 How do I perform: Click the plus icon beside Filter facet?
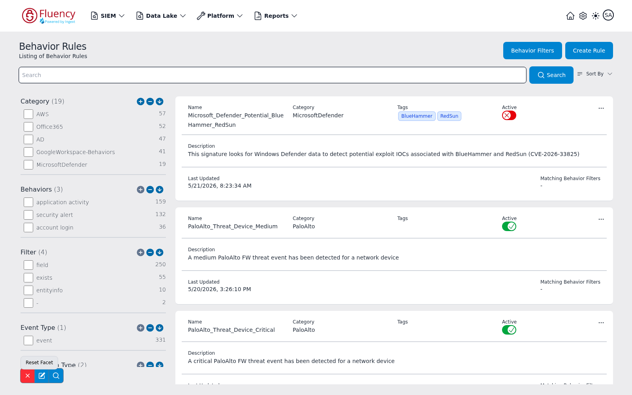point(141,252)
